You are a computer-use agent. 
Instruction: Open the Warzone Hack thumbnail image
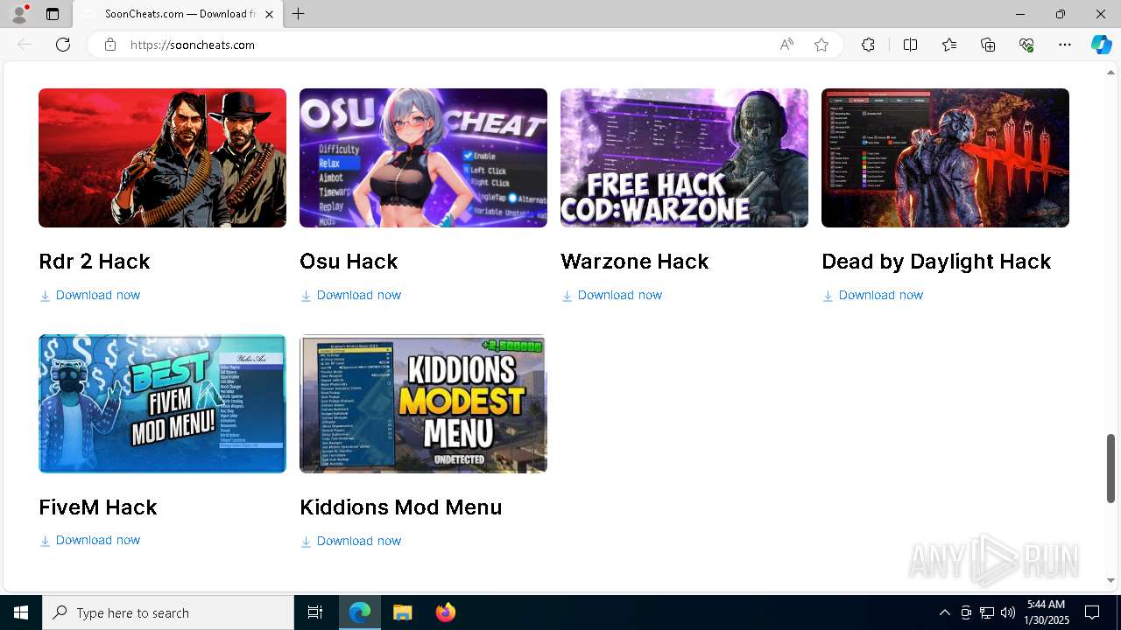[x=684, y=157]
